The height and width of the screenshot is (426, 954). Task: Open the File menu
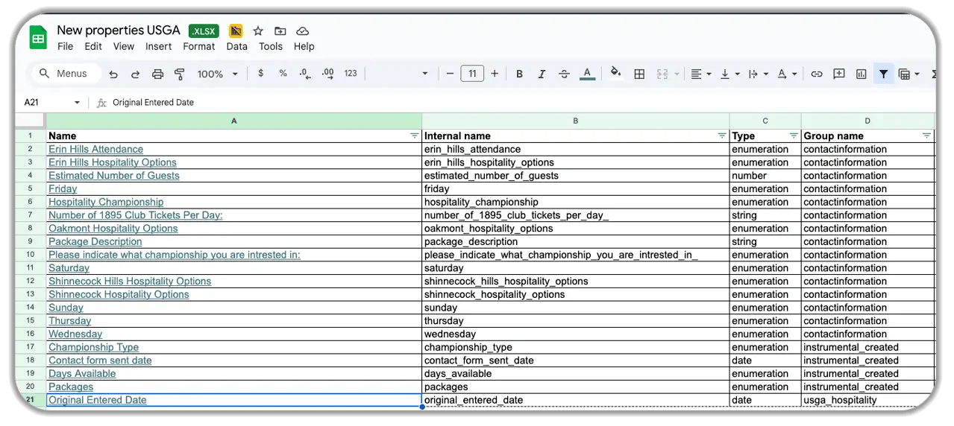click(x=66, y=46)
